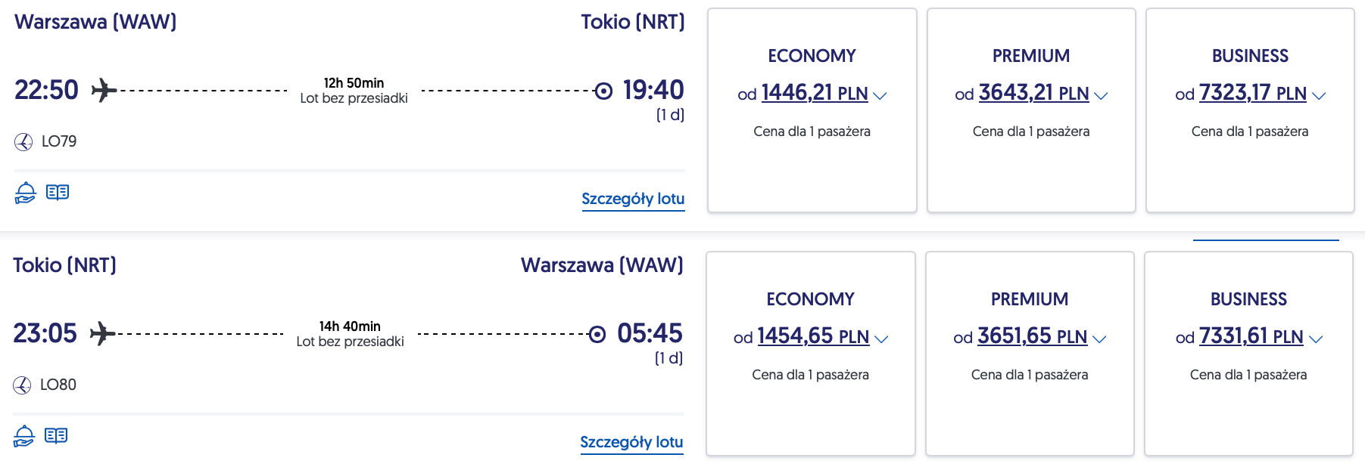Open Szczegóły lotu for Warszawa–Tokio flight
The height and width of the screenshot is (464, 1365).
633,199
